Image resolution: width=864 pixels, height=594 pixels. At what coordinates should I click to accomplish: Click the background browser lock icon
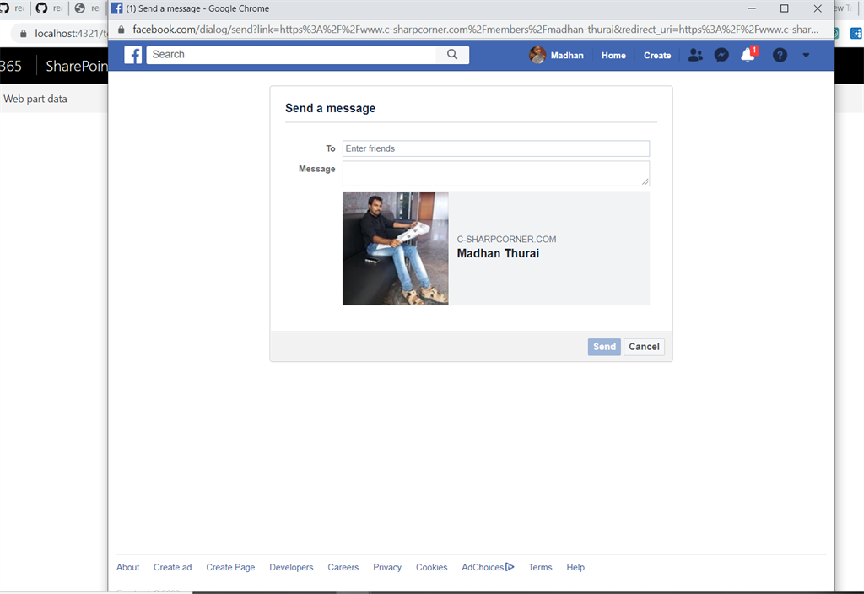[x=23, y=34]
